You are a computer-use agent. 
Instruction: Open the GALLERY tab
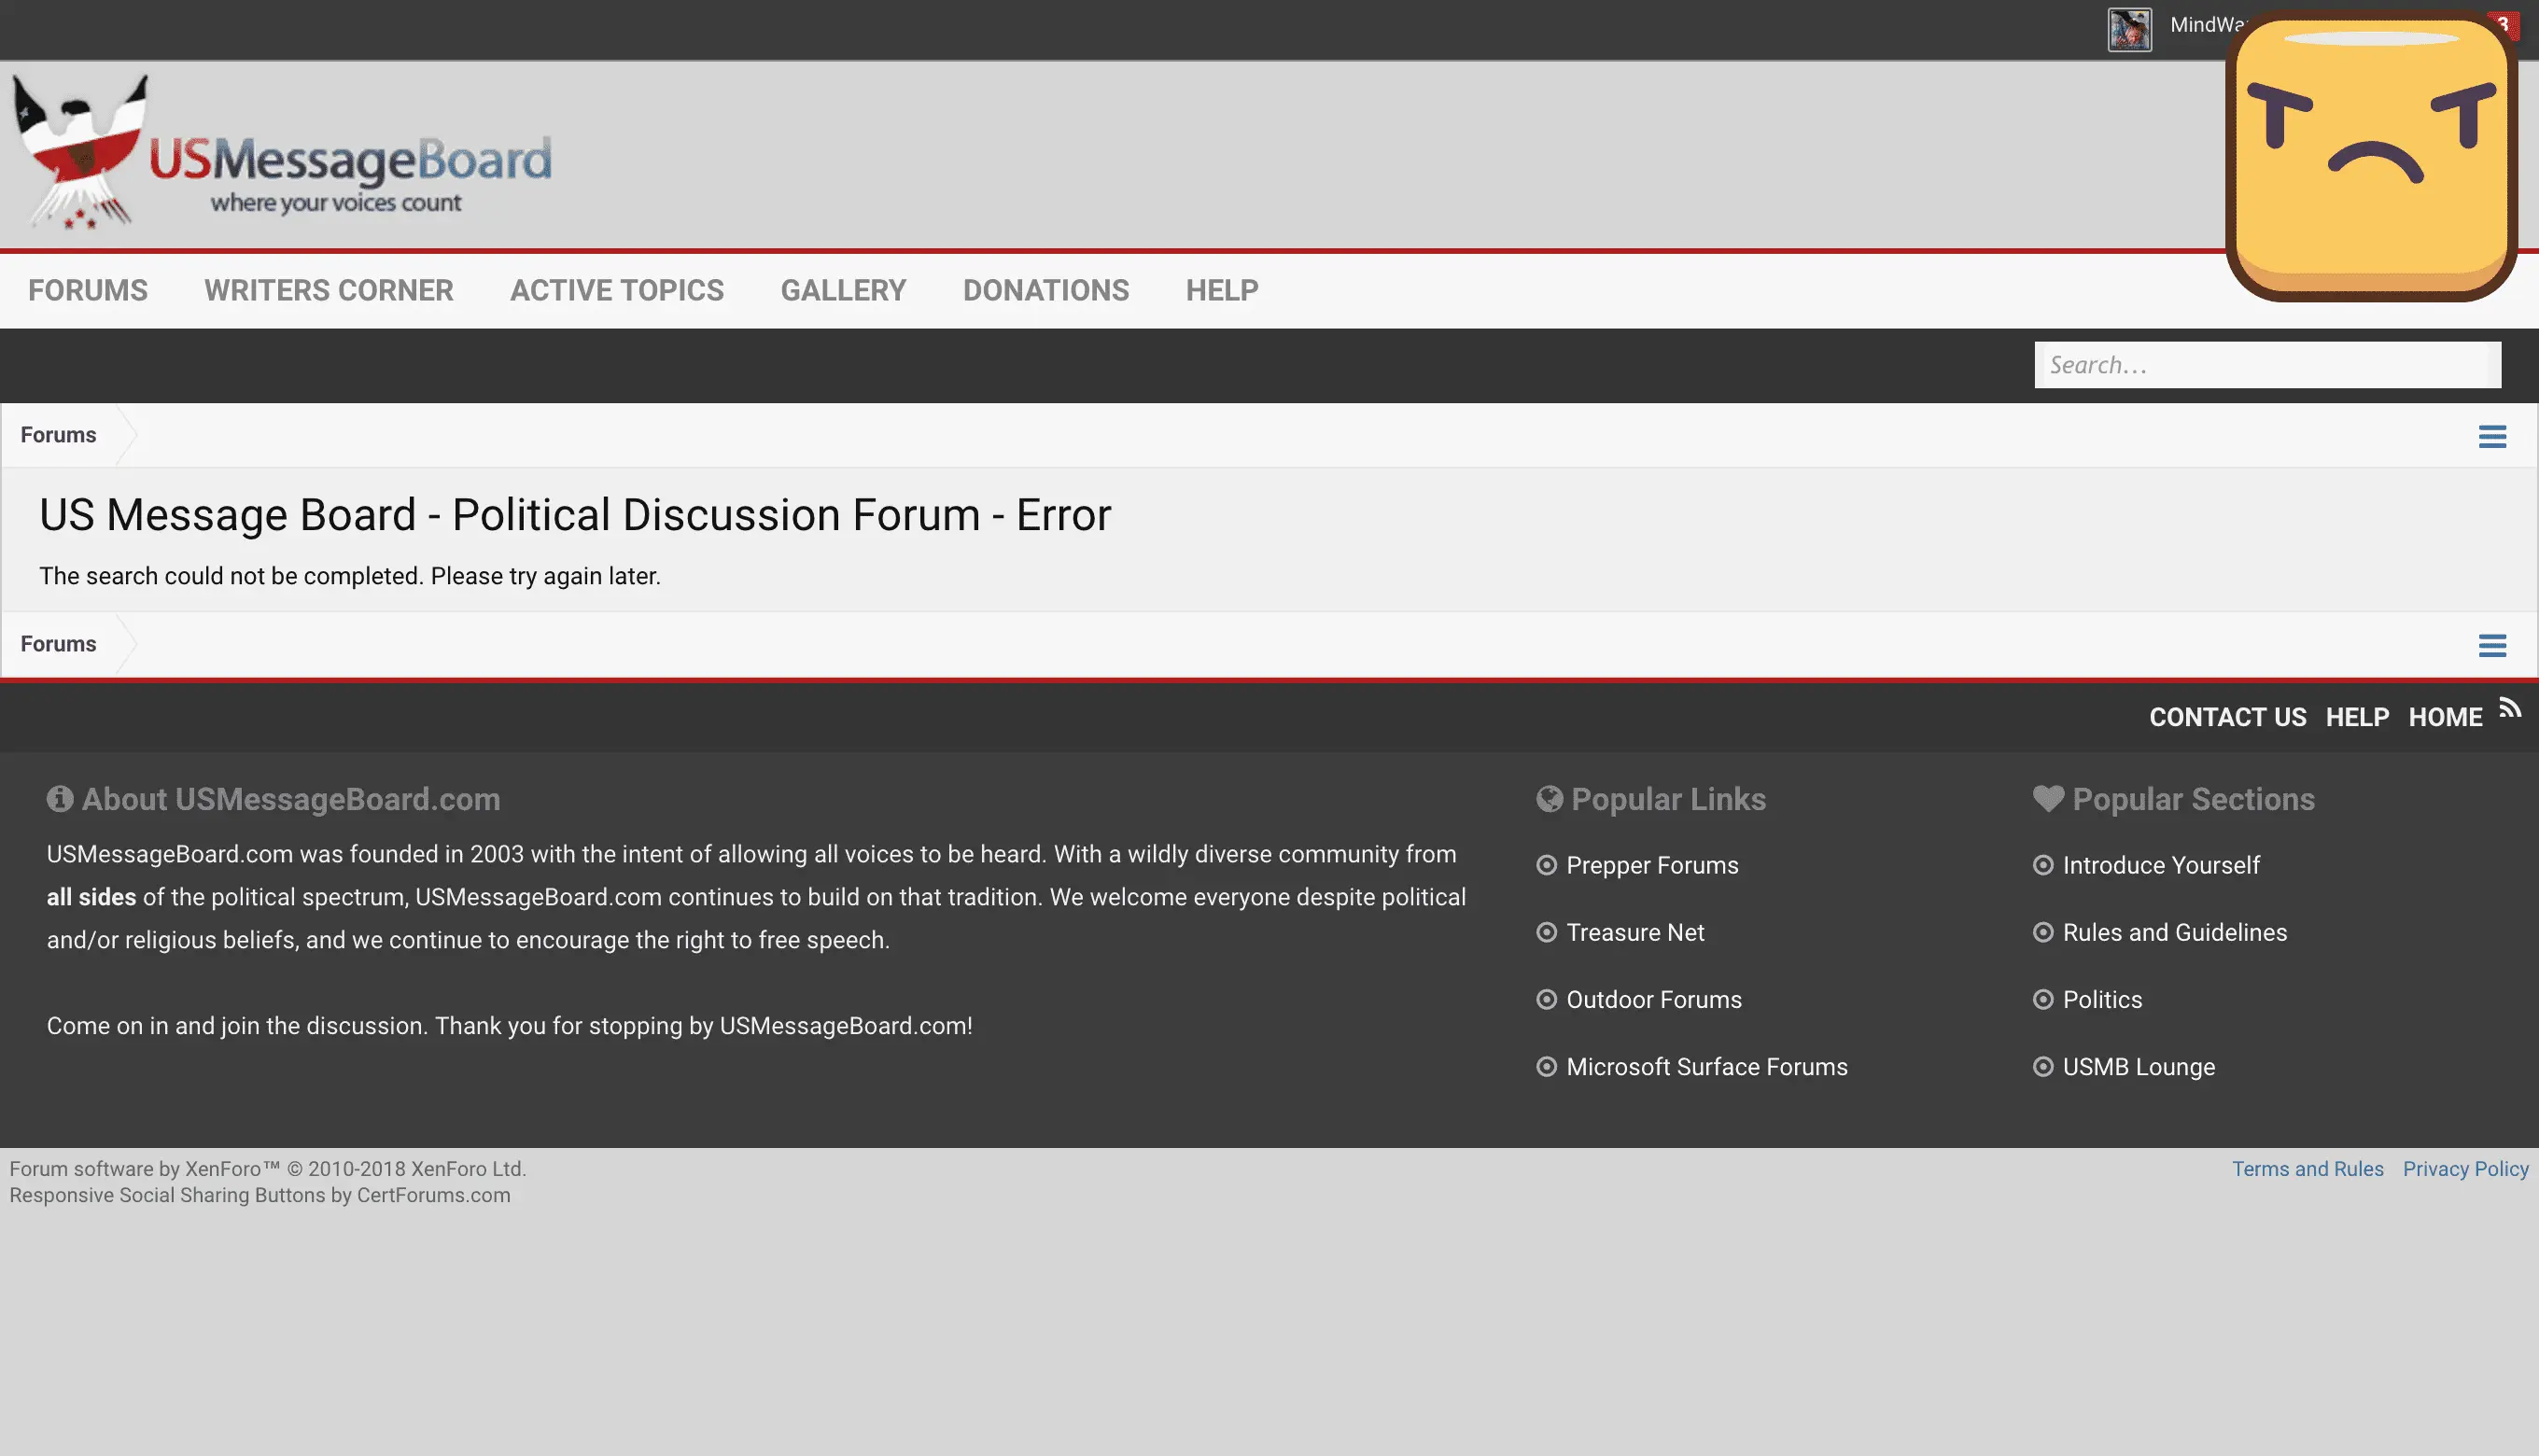point(843,290)
